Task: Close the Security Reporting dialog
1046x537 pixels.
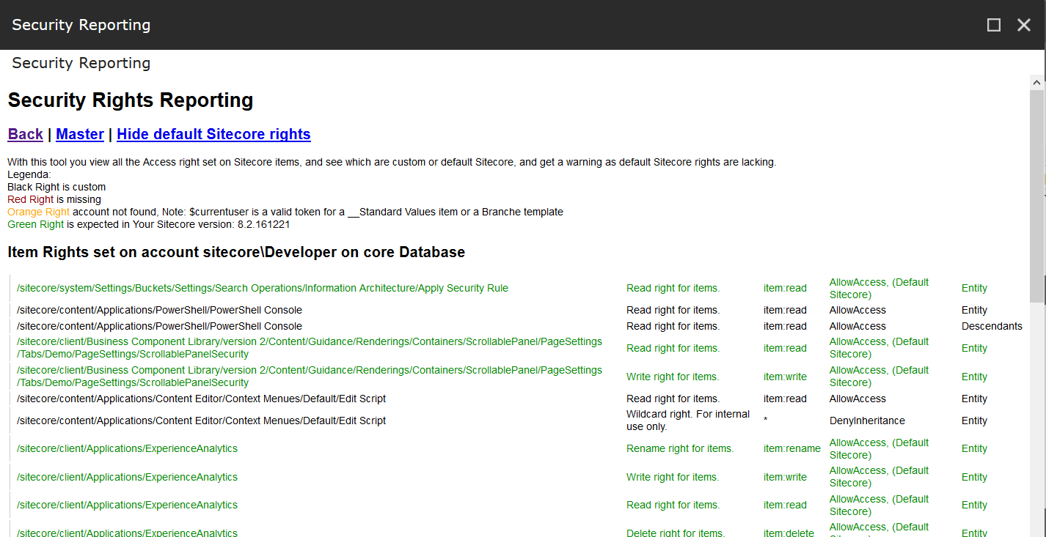Action: 1024,25
